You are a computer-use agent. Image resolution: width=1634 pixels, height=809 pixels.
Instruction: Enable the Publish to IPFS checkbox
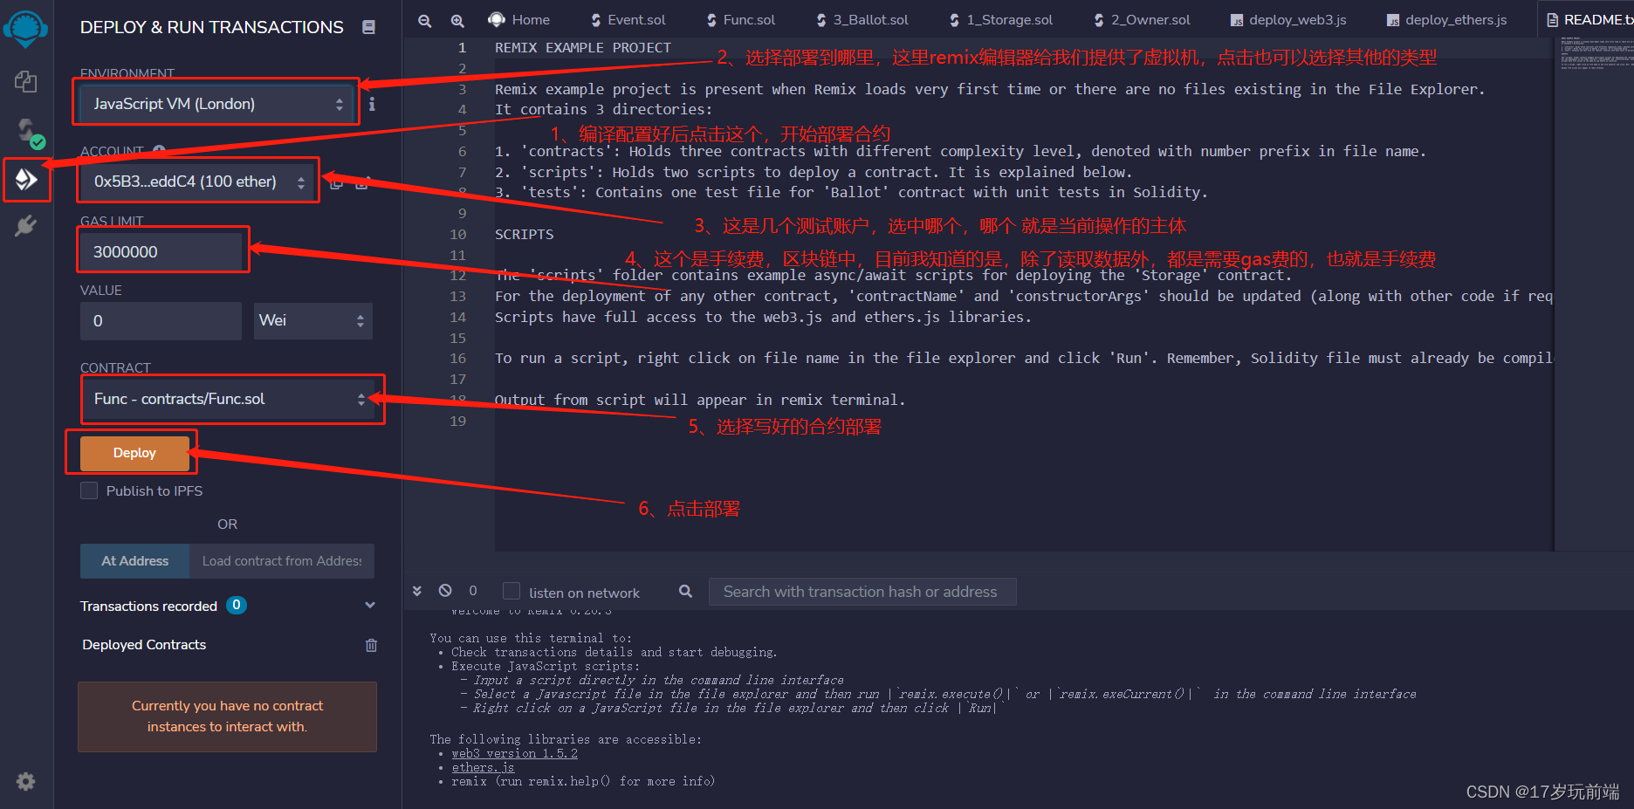click(89, 490)
